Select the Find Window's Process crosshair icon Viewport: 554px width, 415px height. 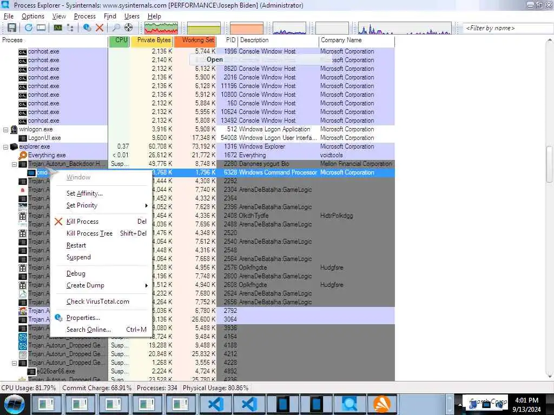(129, 28)
